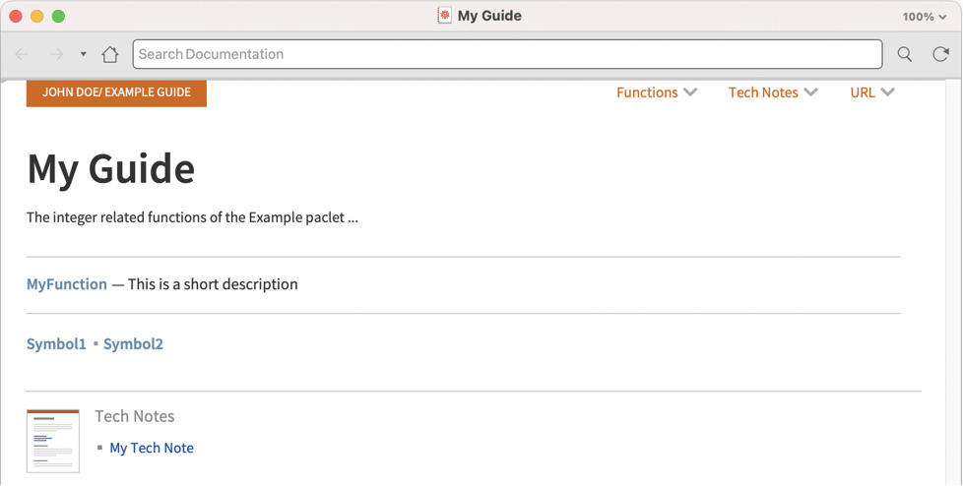Click the yellow minimize window button

37,17
